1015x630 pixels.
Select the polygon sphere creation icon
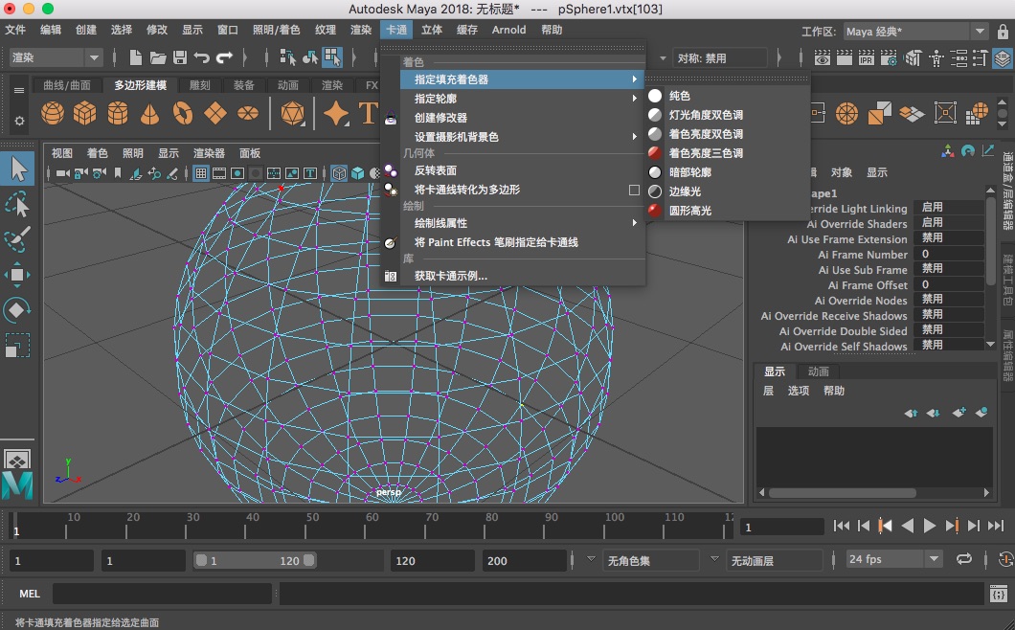point(53,113)
